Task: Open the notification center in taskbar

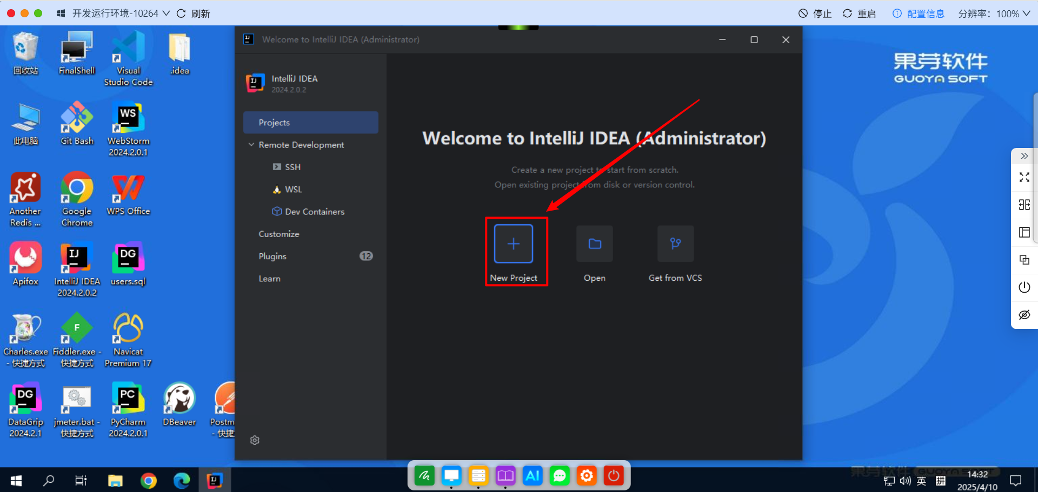Action: [1016, 480]
